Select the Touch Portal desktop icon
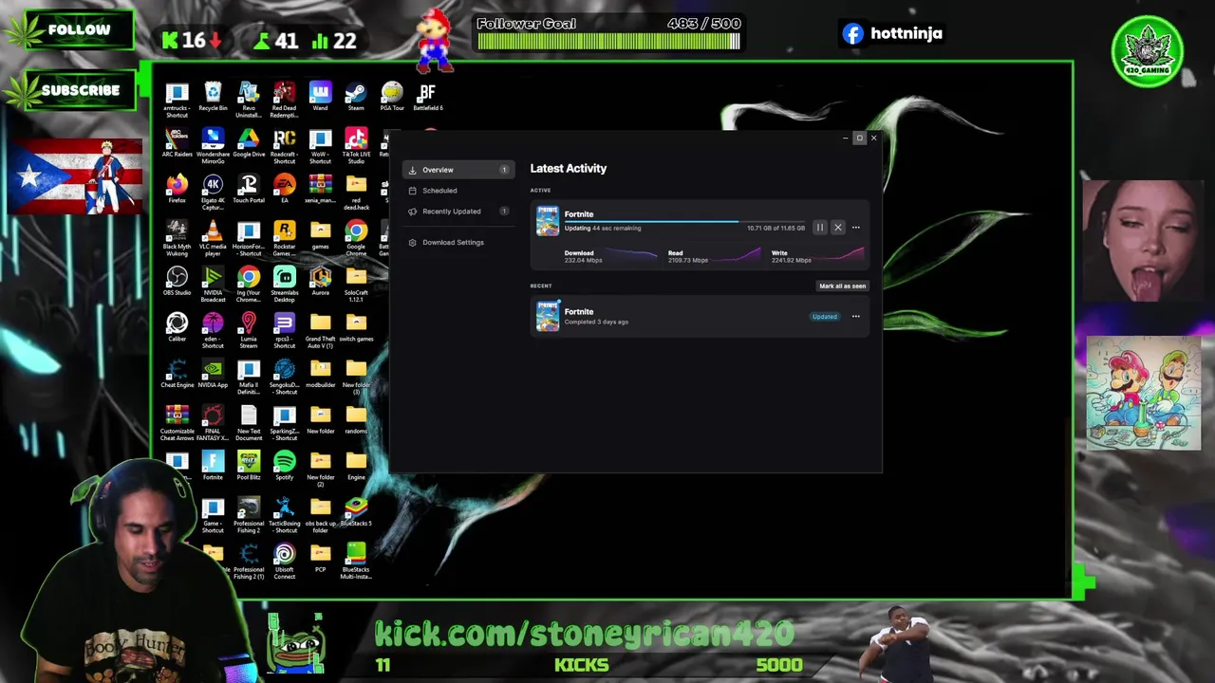Image resolution: width=1215 pixels, height=683 pixels. 249,189
